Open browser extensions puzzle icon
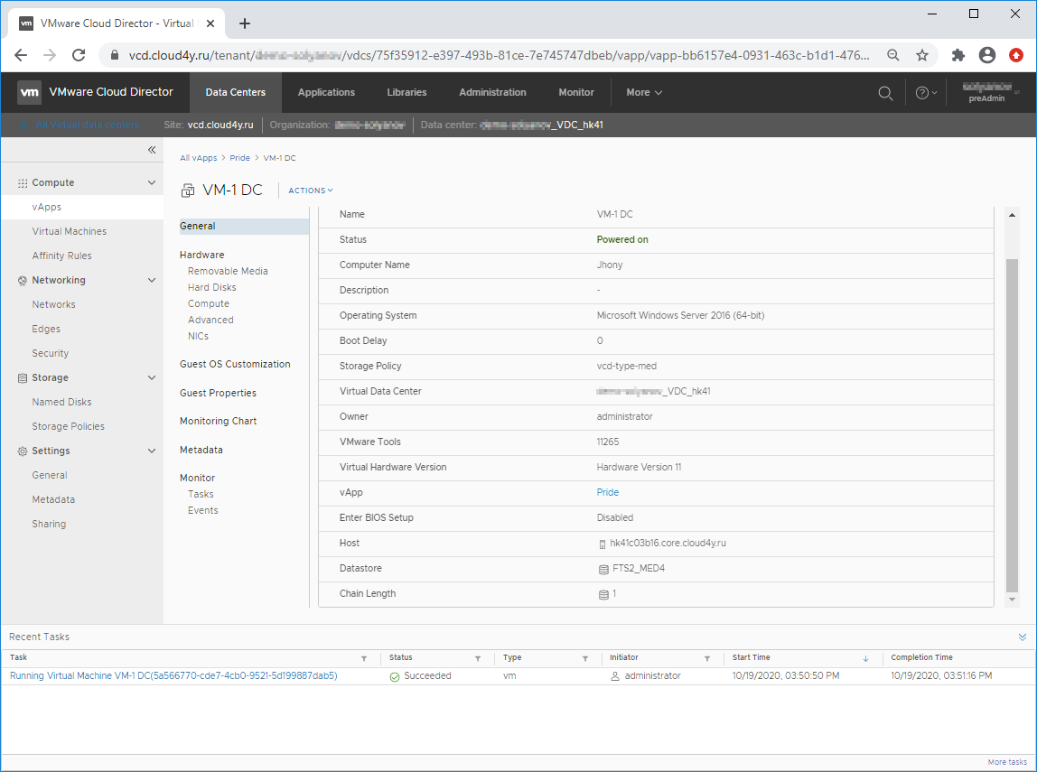 click(958, 55)
